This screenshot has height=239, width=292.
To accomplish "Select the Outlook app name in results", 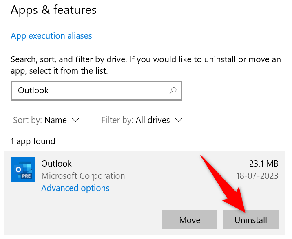I will point(56,164).
